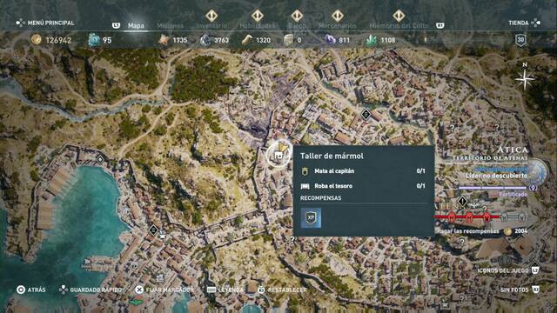Click the Fortificado status label
The width and height of the screenshot is (557, 313).
[x=513, y=195]
